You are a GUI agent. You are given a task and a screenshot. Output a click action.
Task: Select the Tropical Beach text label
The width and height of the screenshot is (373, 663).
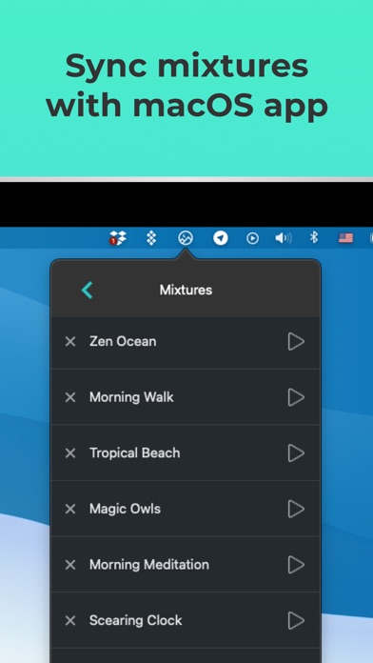(135, 452)
